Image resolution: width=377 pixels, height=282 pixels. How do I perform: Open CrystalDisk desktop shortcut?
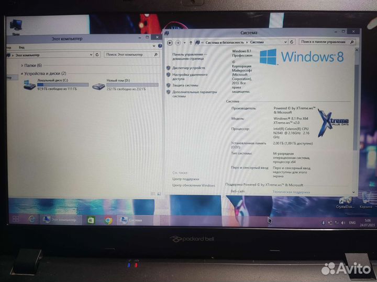tap(345, 203)
